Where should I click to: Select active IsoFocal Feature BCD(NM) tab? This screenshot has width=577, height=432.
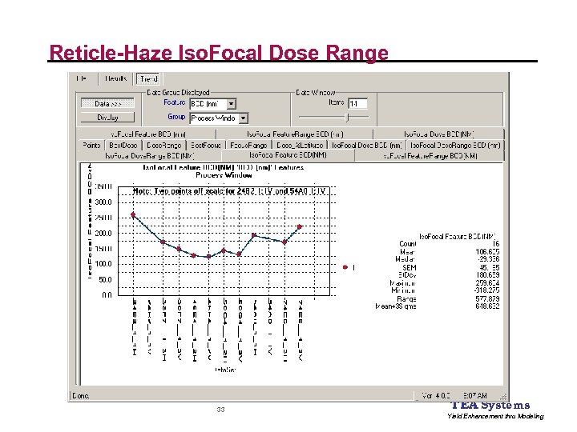point(288,155)
